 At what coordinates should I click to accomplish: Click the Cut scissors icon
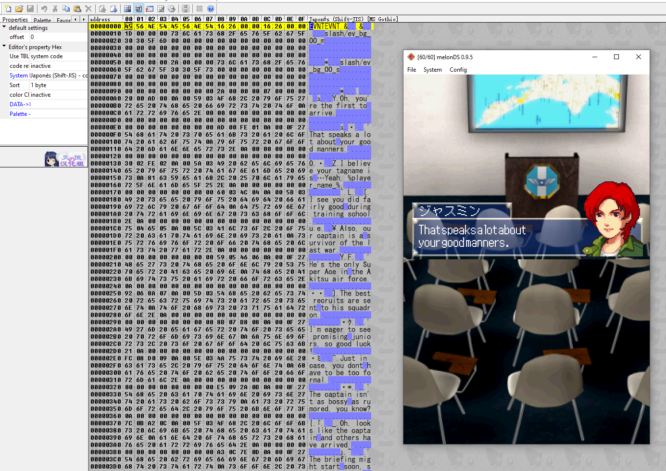coord(55,9)
